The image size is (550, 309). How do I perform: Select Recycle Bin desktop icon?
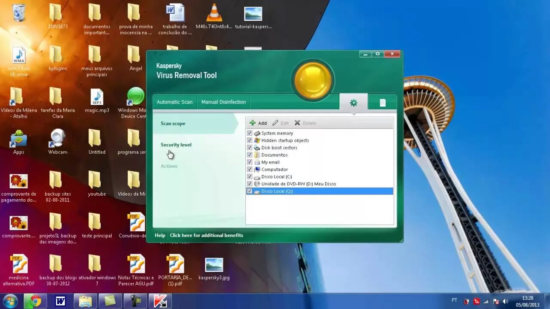tap(18, 17)
